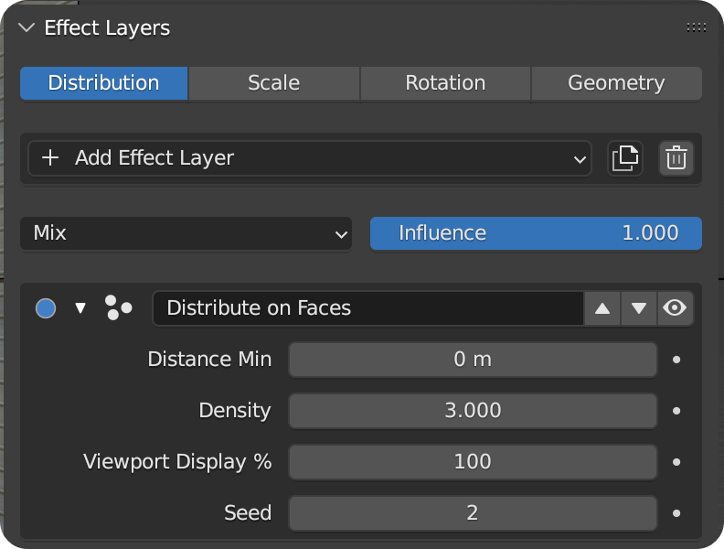The image size is (724, 549).
Task: Click the point distribution dots icon
Action: coord(118,308)
